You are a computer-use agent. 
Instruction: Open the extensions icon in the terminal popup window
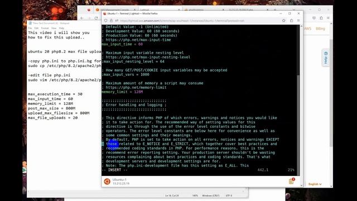click(x=291, y=21)
